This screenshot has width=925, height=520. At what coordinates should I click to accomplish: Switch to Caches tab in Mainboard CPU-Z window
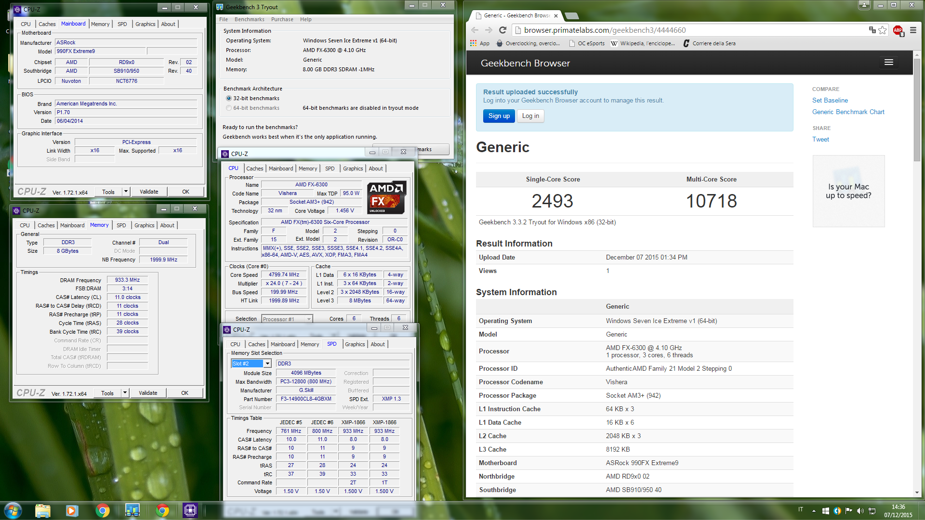pos(47,24)
